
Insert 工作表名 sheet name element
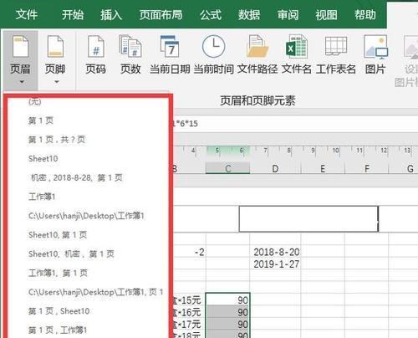pos(336,55)
